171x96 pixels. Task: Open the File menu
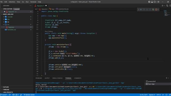pos(1,2)
